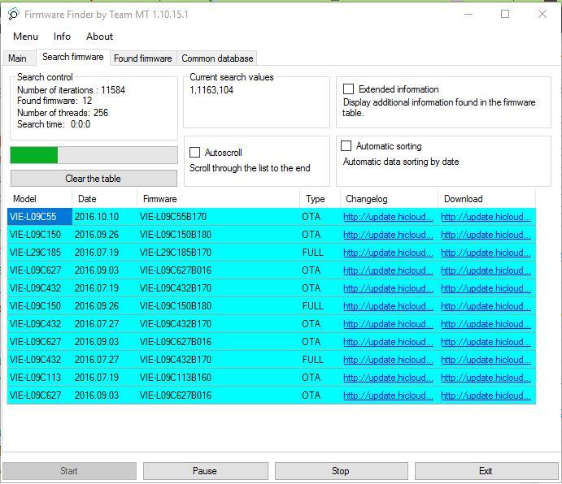This screenshot has width=562, height=484.
Task: Click the Clear the table button
Action: 94,179
